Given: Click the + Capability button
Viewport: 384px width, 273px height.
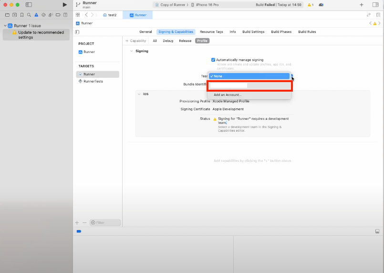Looking at the screenshot, I should (x=135, y=41).
